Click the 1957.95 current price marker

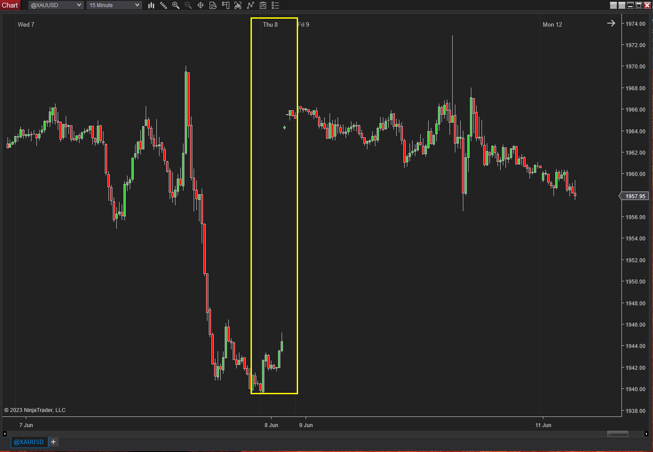pyautogui.click(x=634, y=196)
